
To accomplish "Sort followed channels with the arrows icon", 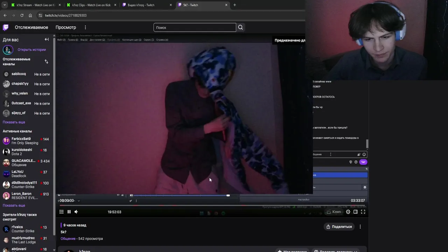I will (46, 62).
